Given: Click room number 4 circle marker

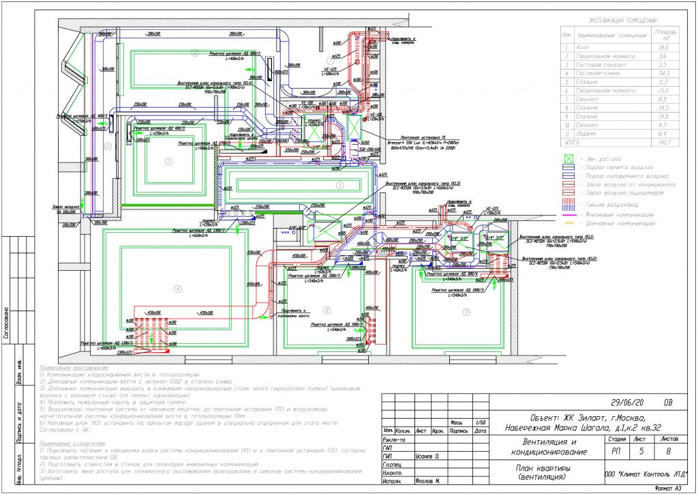Looking at the screenshot, I should 178,289.
